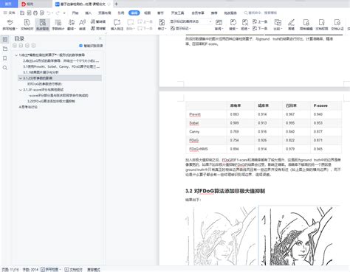Open the search icon in left sidebar
This screenshot has width=350, height=272.
pos(5,68)
